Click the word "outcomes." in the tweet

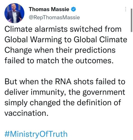(x=95, y=60)
